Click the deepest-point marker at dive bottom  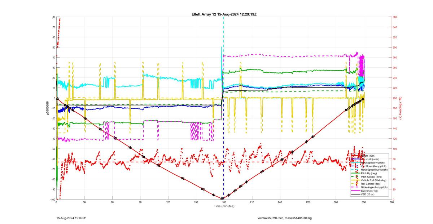pos(222,199)
